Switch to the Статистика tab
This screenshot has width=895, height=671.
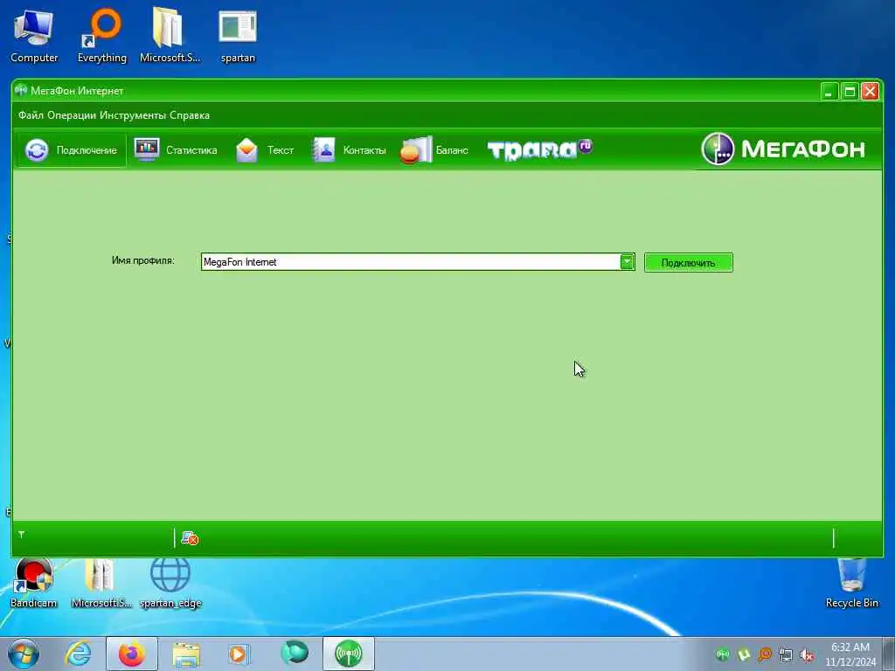pos(176,150)
